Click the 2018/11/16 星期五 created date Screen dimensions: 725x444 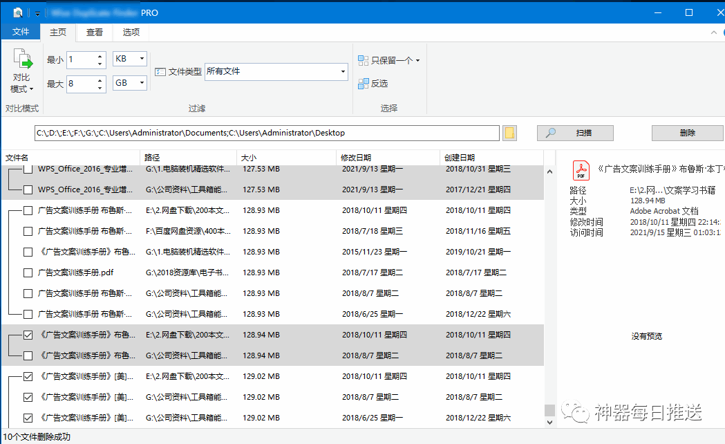pyautogui.click(x=478, y=231)
